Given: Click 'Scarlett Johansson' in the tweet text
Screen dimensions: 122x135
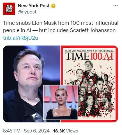Looking at the screenshot, I should [93, 30].
